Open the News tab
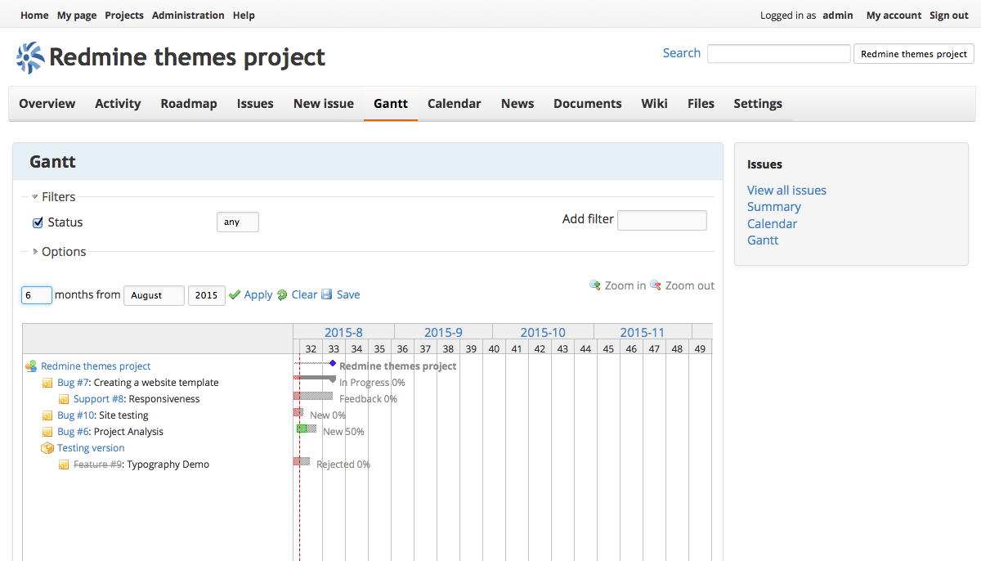981x561 pixels. 517,104
